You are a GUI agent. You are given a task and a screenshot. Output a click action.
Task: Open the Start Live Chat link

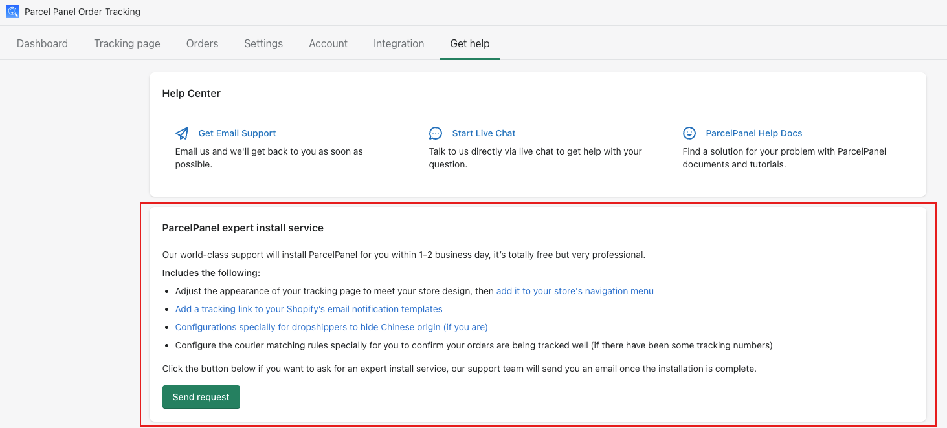point(484,133)
